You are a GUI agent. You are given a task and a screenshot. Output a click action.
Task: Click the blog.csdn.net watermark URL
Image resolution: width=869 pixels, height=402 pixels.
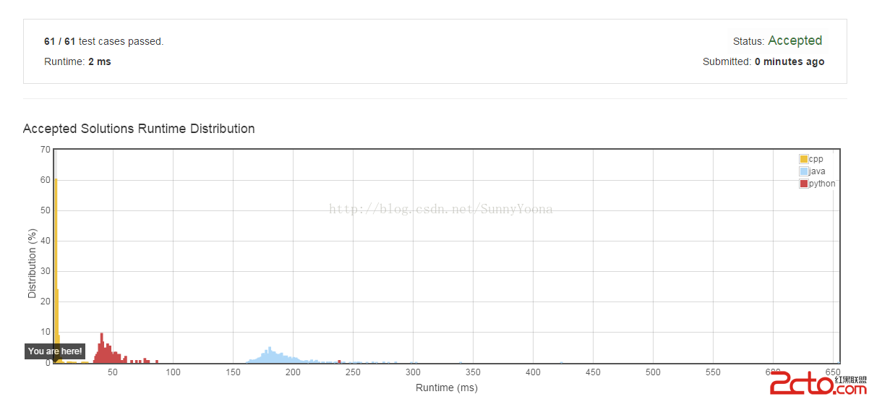[x=441, y=209]
